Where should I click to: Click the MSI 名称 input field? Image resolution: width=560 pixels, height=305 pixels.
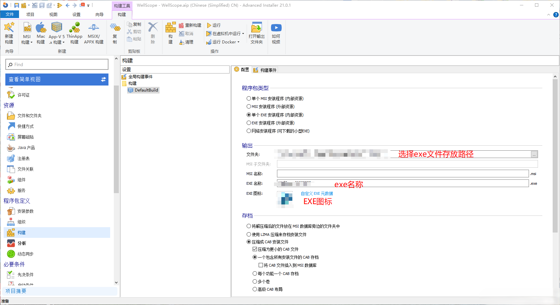[x=403, y=174]
